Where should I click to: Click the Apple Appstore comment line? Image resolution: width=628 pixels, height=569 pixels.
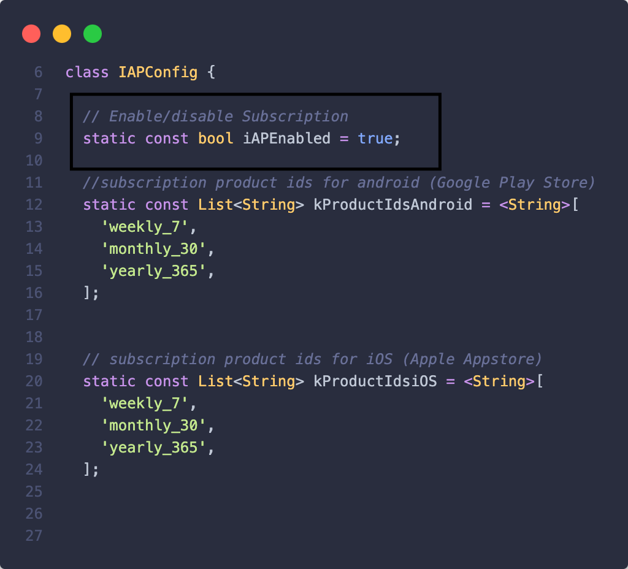[313, 359]
